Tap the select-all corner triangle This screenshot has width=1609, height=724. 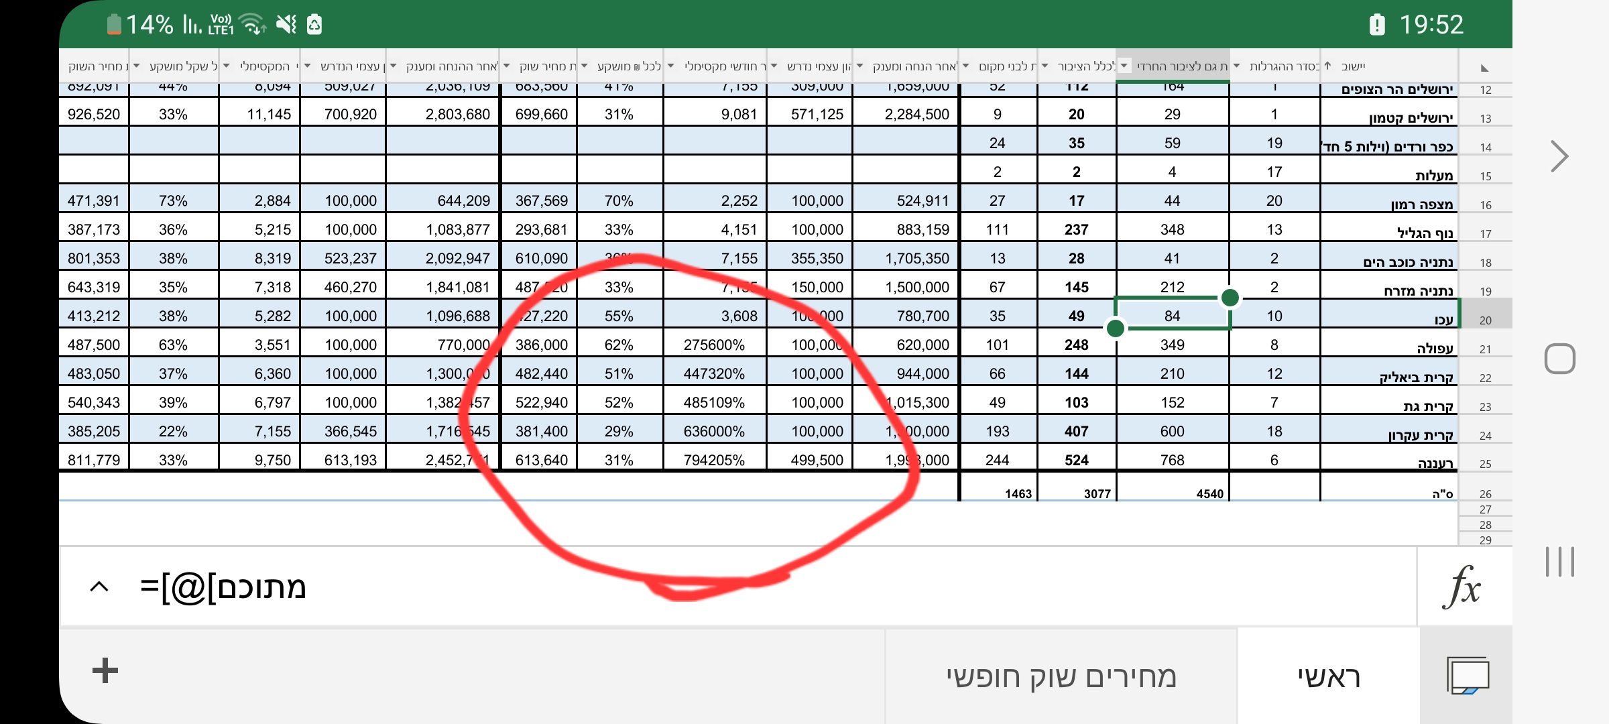point(1484,68)
